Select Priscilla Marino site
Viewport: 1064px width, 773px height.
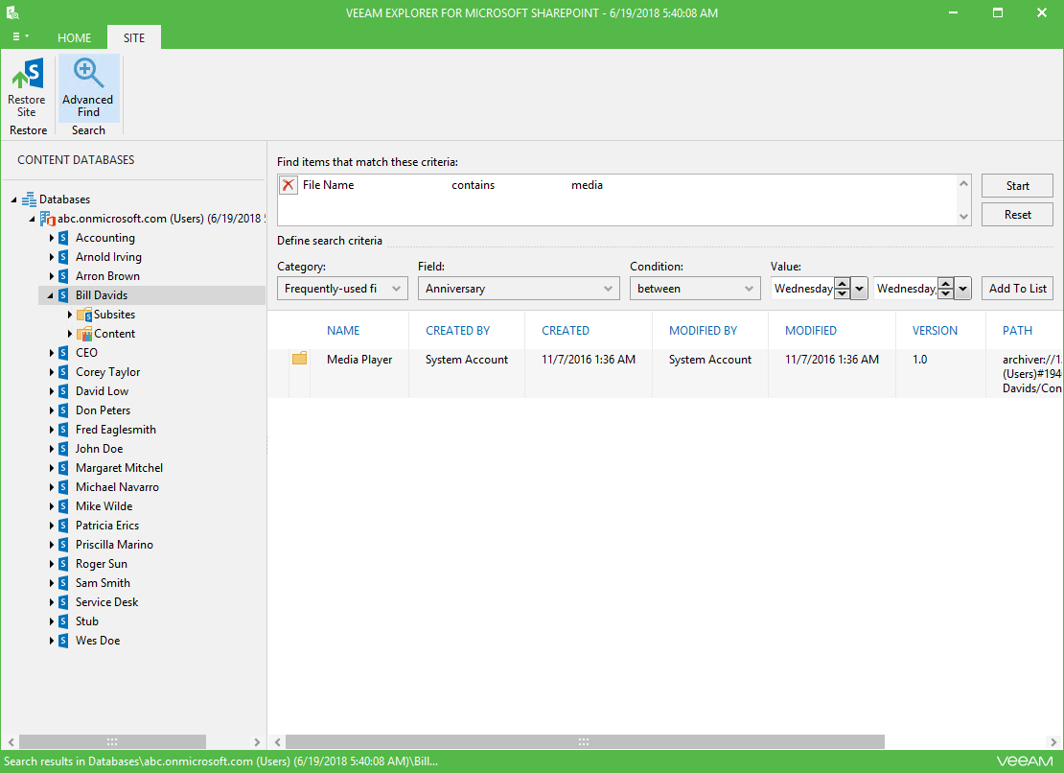pos(115,545)
